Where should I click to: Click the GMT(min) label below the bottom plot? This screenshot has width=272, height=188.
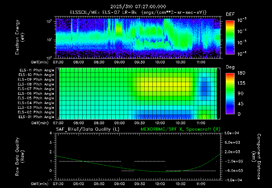[x=40, y=184]
